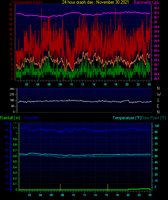168x200 pixels.
Task: Click the E compass label beside the wind direction chart
Action: [x=158, y=106]
